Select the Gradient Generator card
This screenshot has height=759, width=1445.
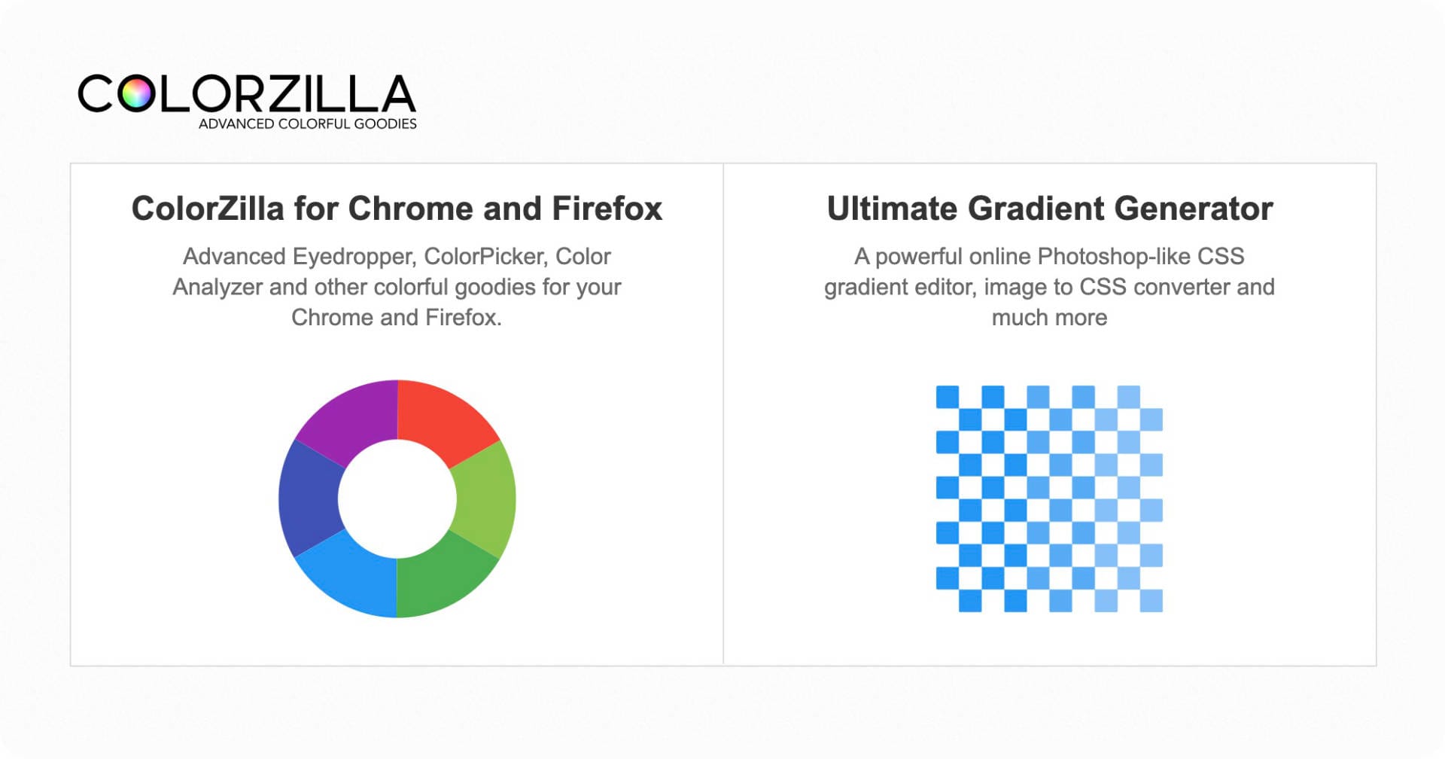pos(1049,414)
